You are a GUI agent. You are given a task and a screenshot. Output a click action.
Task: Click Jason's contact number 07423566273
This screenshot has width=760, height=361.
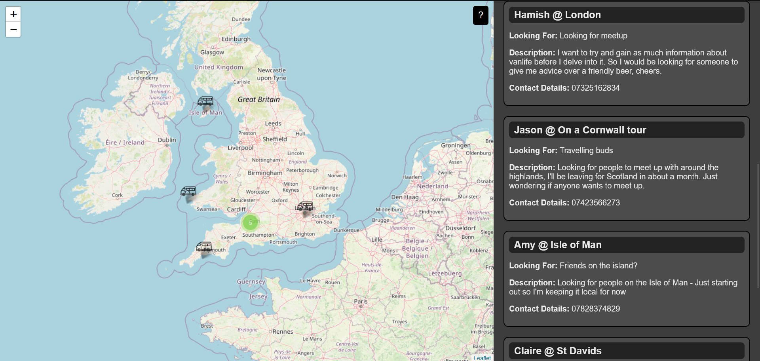coord(595,203)
